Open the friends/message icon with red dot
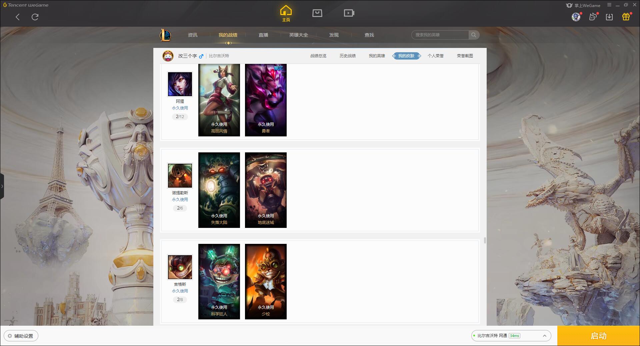Image resolution: width=640 pixels, height=346 pixels. pos(593,17)
